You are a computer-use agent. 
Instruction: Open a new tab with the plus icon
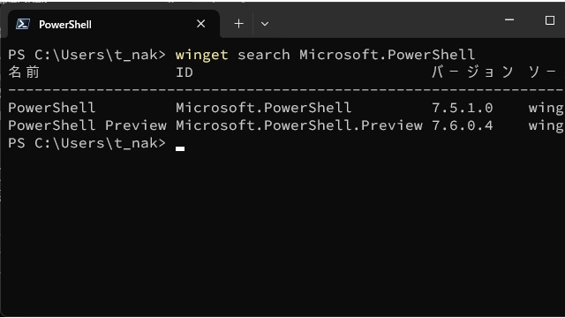238,24
